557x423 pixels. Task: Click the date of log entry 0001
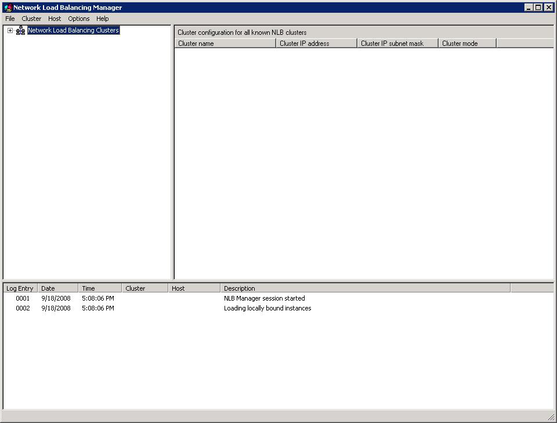coord(56,298)
